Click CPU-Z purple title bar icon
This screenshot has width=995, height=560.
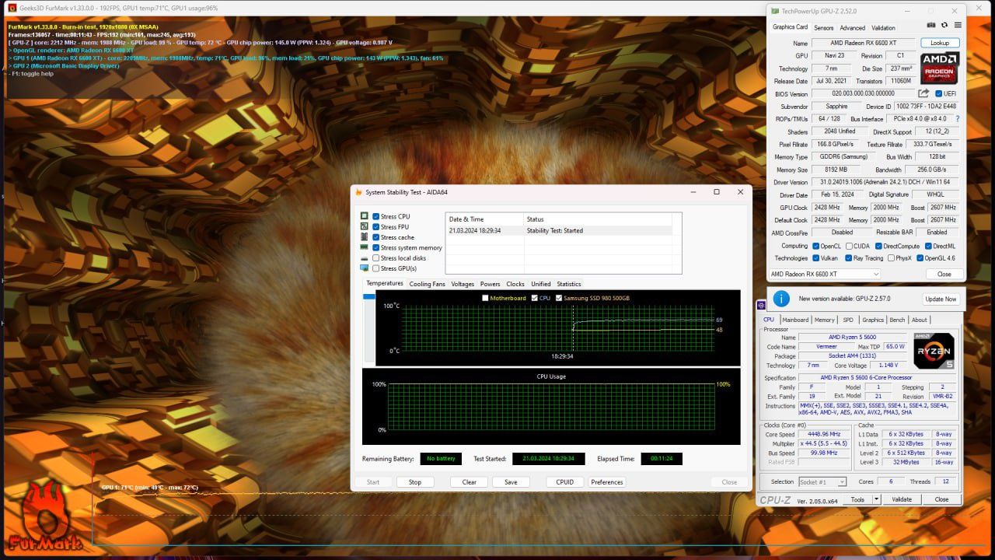(762, 306)
